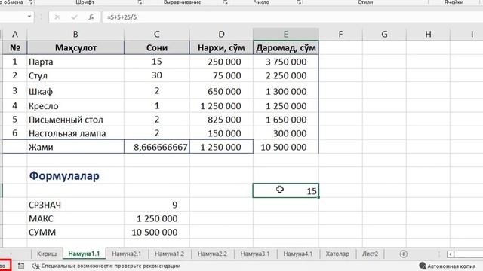483x271 pixels.
Task: Open the Шрифт group dialog launcher
Action: (140, 2)
